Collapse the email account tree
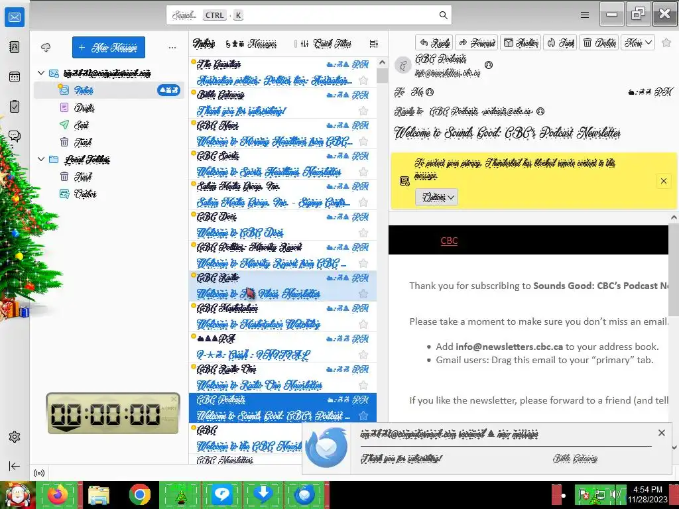Screen dimensions: 679x509 click(x=41, y=73)
